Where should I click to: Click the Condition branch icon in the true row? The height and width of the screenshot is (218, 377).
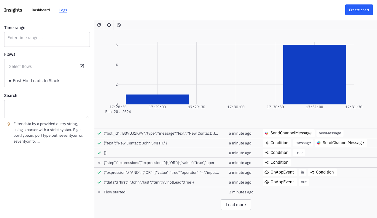[x=267, y=153]
